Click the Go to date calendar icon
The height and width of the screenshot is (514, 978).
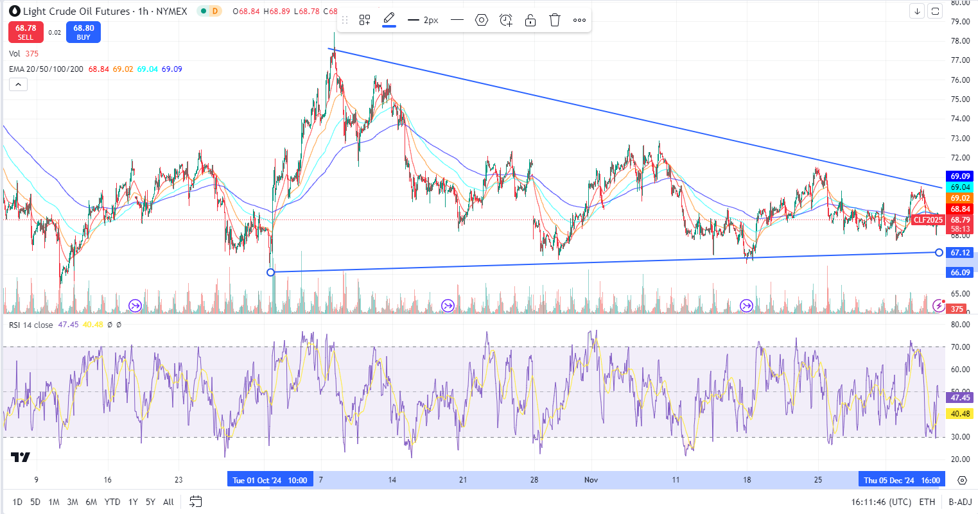196,502
